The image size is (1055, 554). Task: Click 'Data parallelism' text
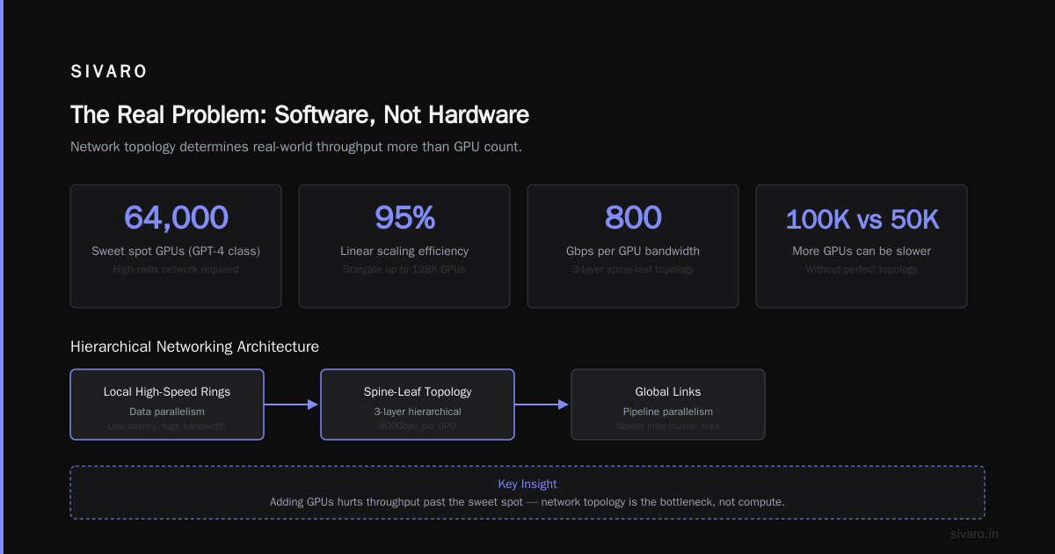(x=167, y=412)
